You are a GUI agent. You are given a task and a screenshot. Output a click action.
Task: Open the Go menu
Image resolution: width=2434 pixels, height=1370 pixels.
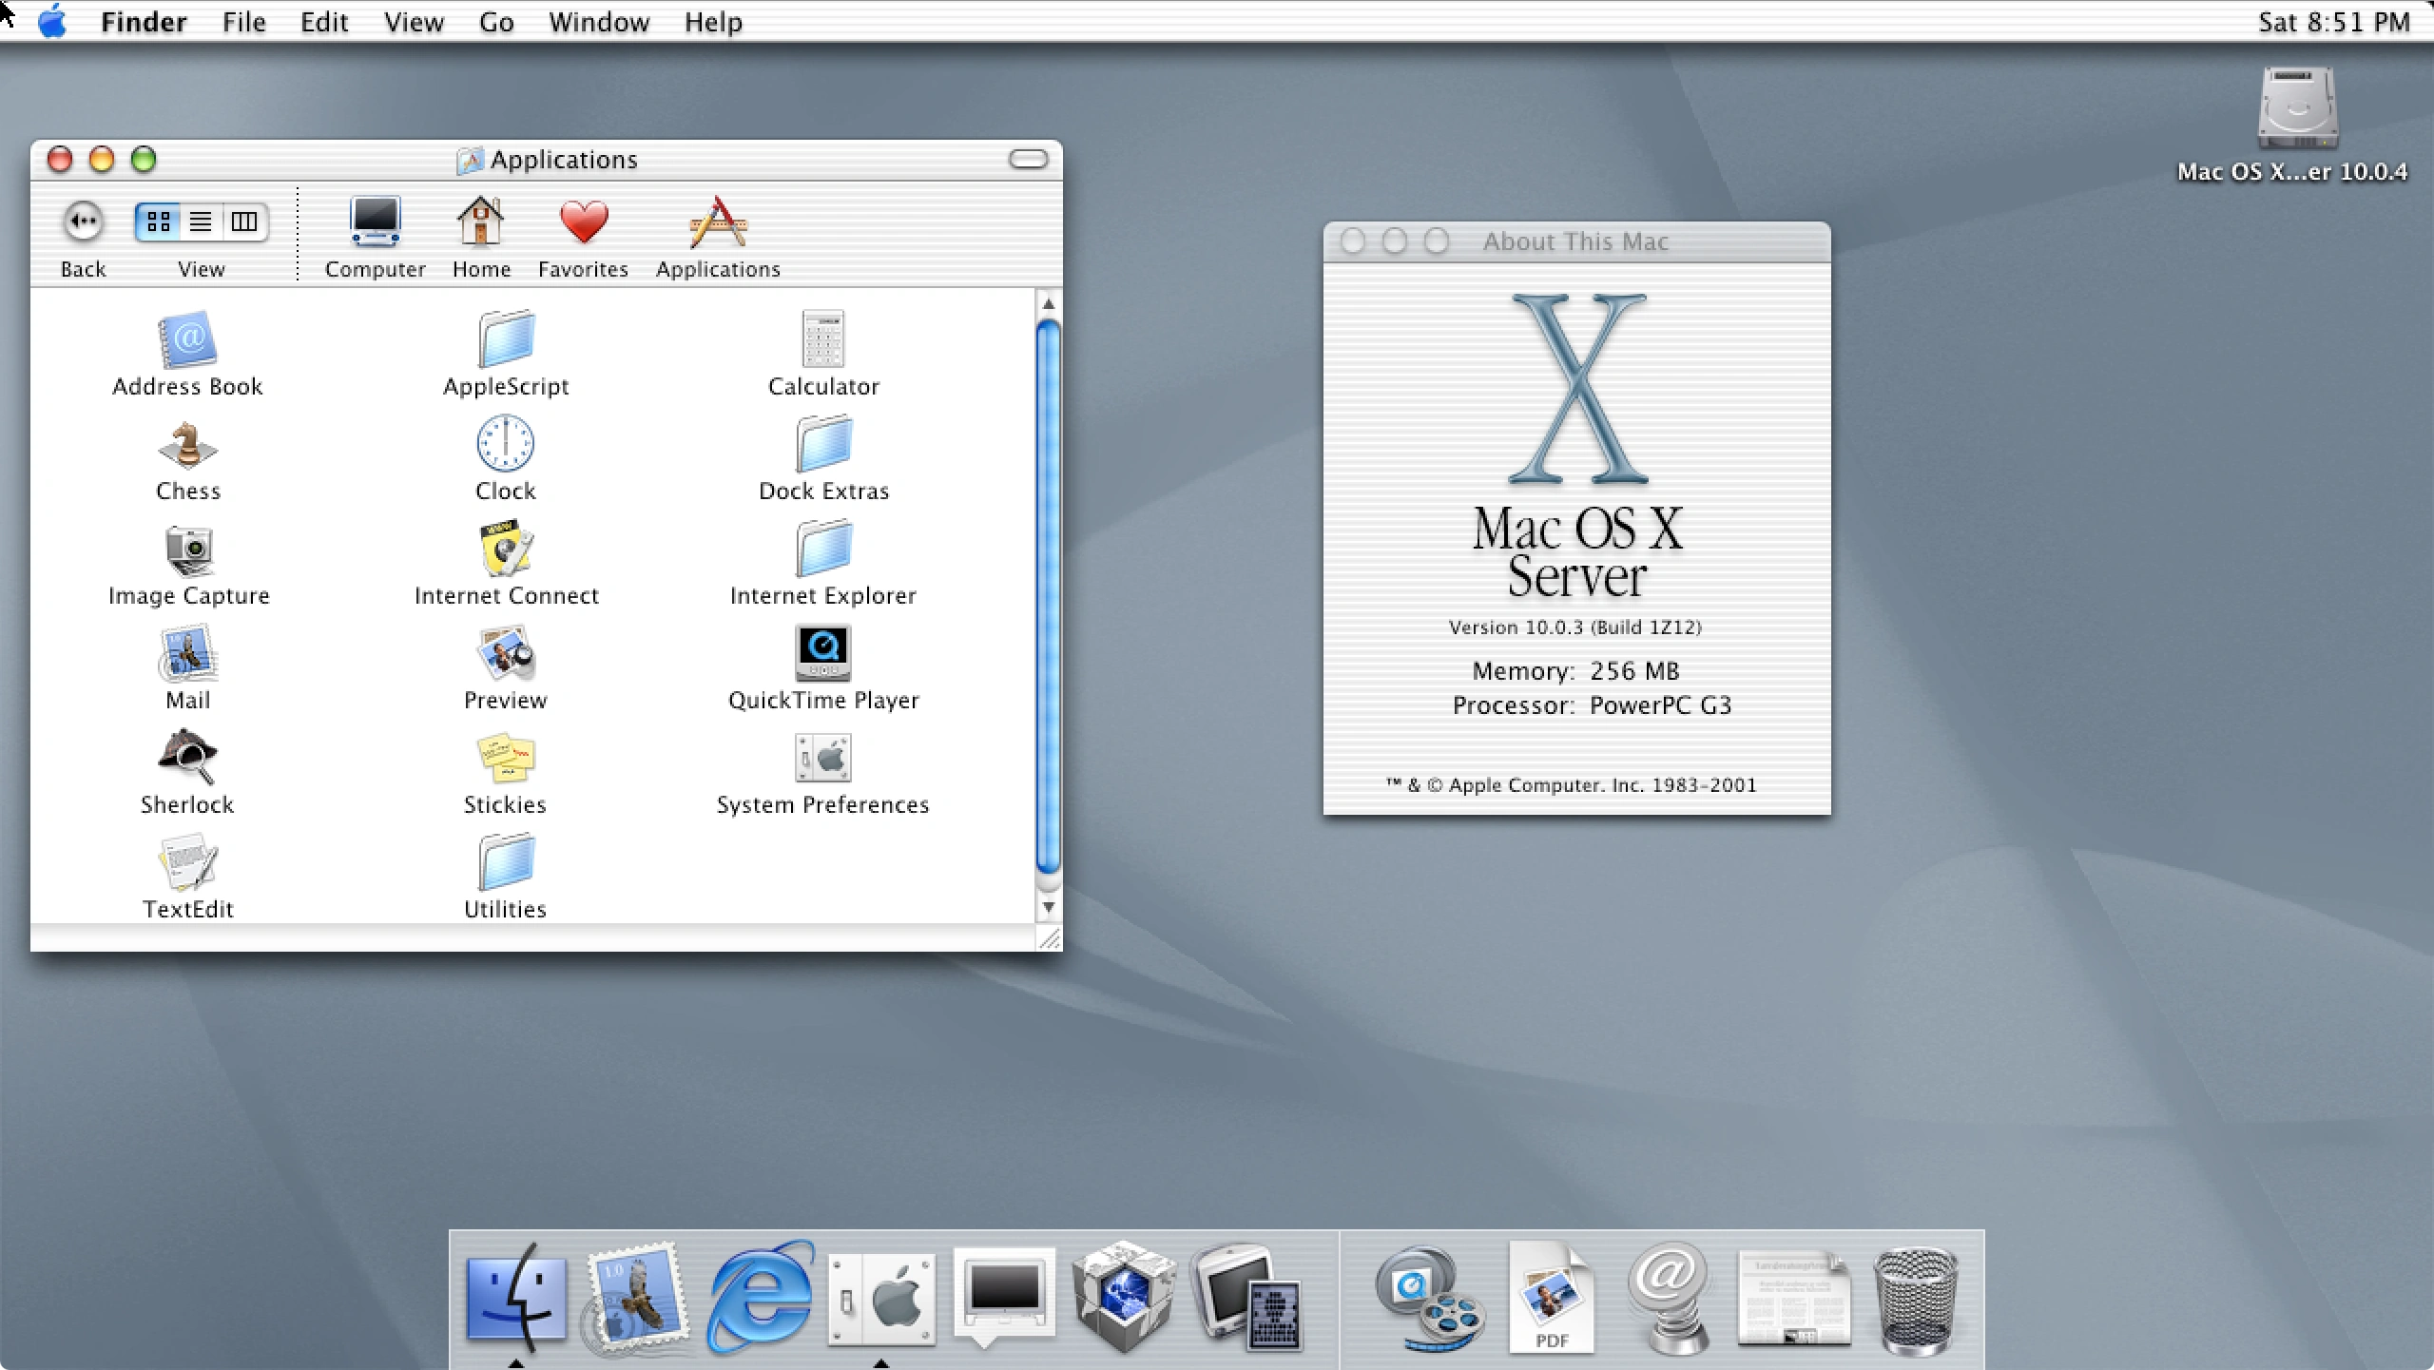[x=496, y=22]
